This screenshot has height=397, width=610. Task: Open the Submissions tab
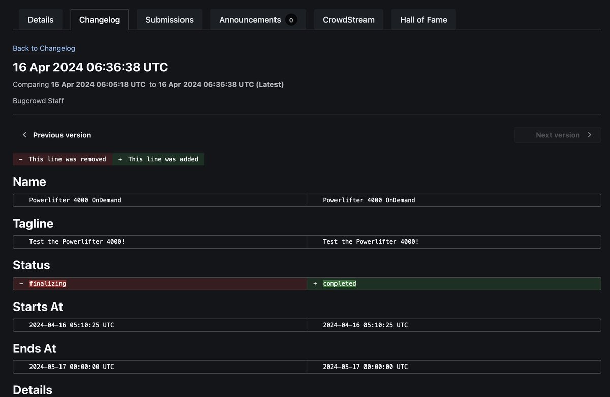pos(169,19)
